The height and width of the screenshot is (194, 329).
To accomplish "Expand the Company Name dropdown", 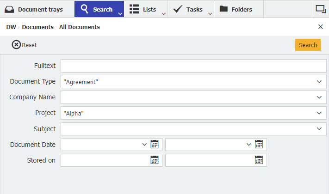I will click(x=319, y=97).
